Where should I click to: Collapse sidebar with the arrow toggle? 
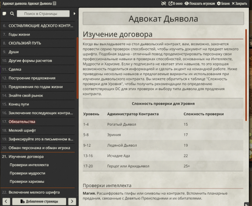point(75,14)
